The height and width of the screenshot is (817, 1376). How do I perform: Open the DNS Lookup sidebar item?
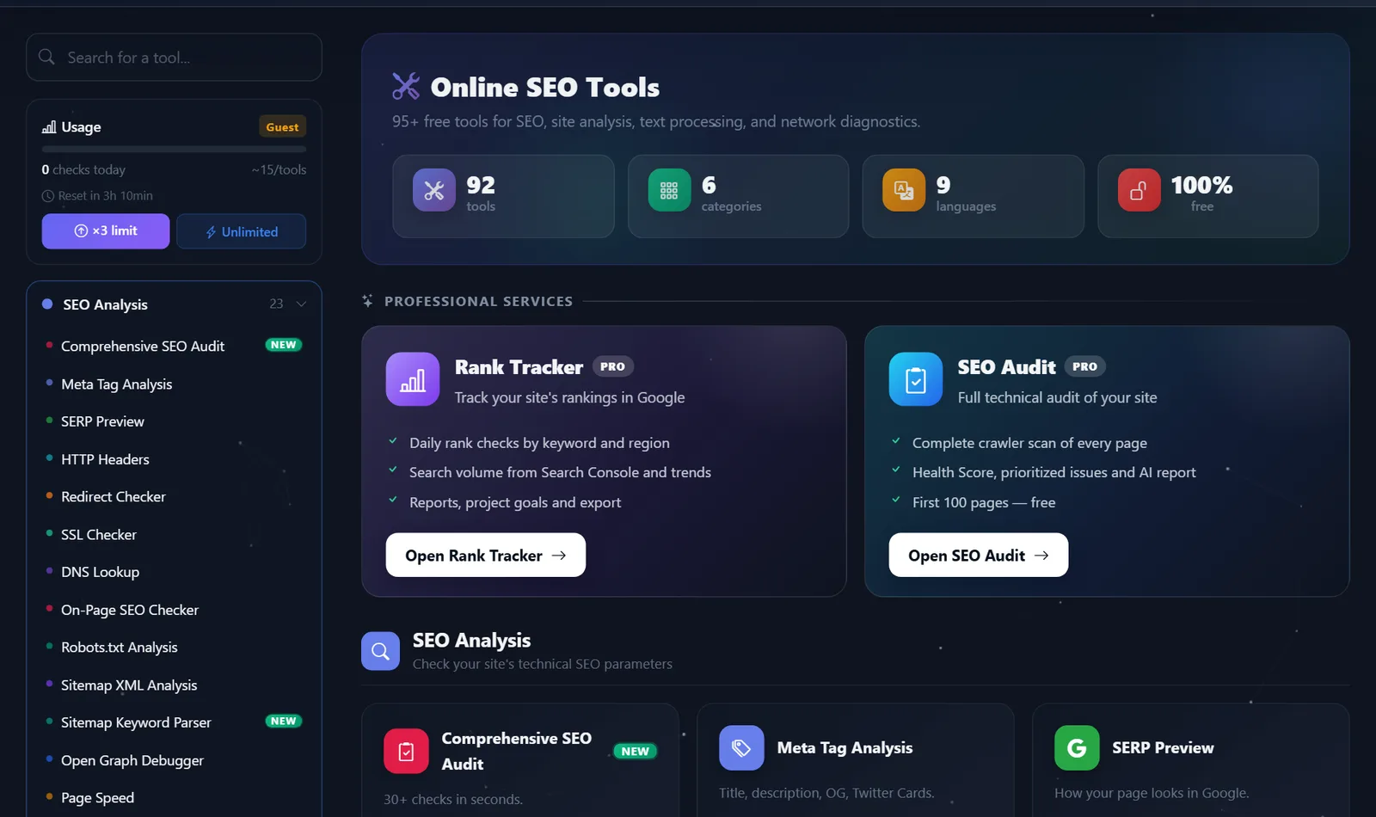(x=174, y=572)
